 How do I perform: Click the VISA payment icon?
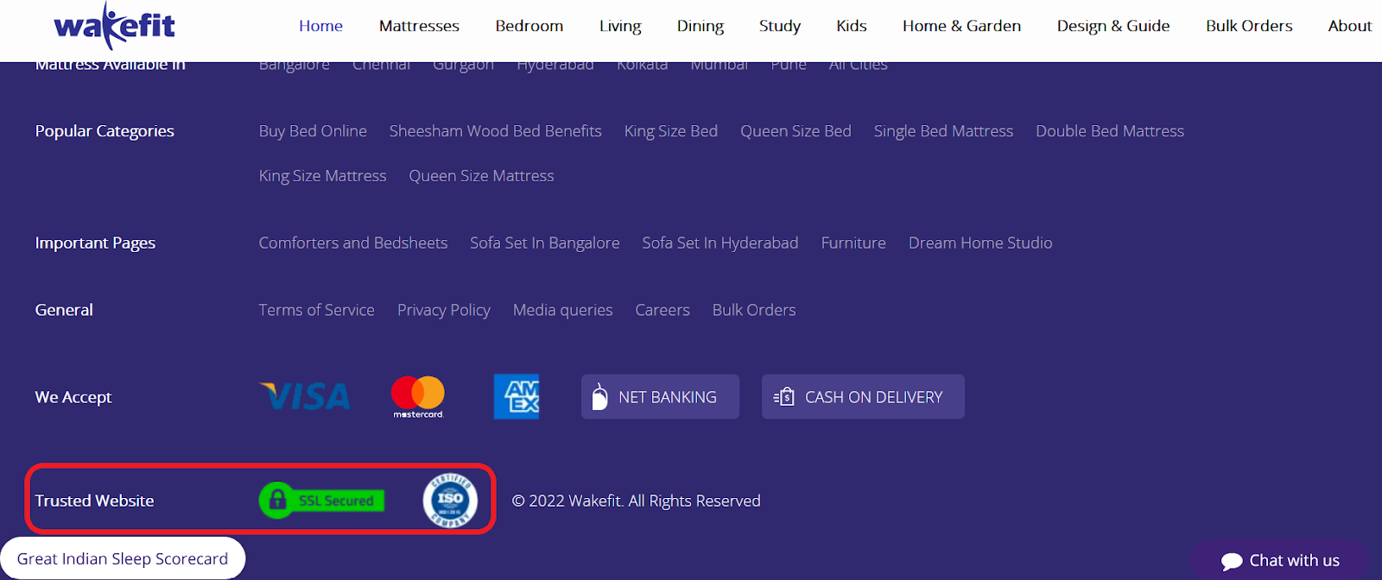(305, 396)
